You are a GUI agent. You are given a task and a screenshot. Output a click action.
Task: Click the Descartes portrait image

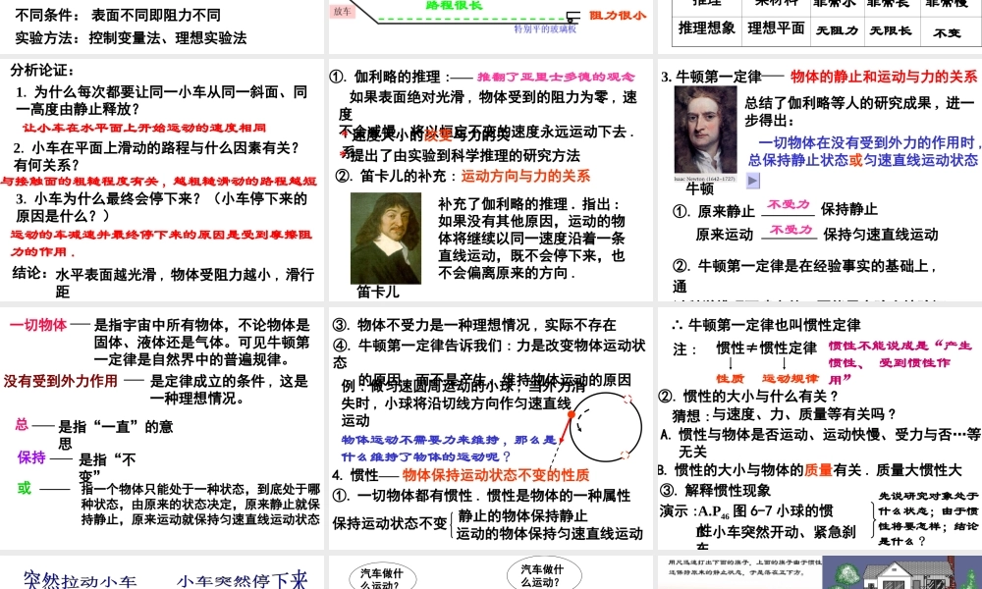386,239
